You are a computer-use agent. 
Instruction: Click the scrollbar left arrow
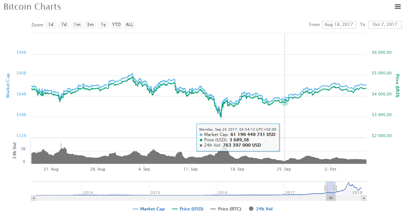pyautogui.click(x=34, y=198)
